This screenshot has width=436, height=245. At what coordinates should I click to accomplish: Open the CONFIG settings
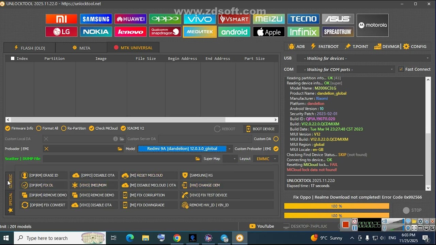coord(415,47)
